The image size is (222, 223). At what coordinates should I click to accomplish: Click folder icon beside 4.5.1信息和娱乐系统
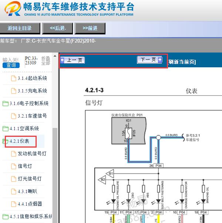(x=6, y=217)
